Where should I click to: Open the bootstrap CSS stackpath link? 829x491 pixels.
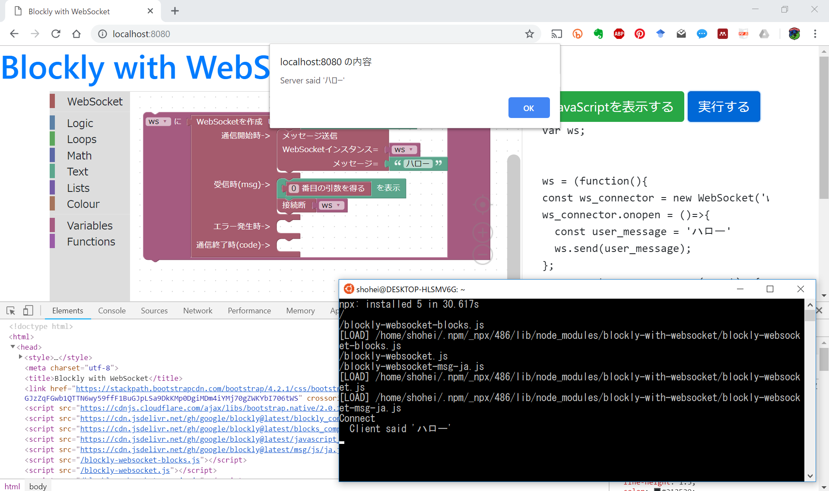click(x=207, y=389)
